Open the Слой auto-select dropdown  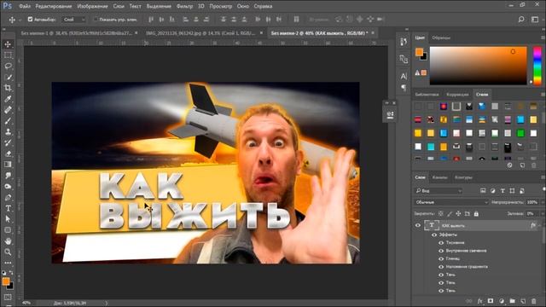coord(73,20)
